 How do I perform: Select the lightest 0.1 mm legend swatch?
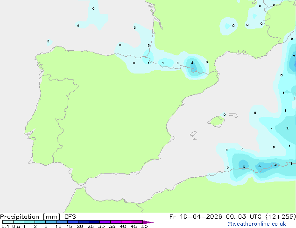point(8,222)
